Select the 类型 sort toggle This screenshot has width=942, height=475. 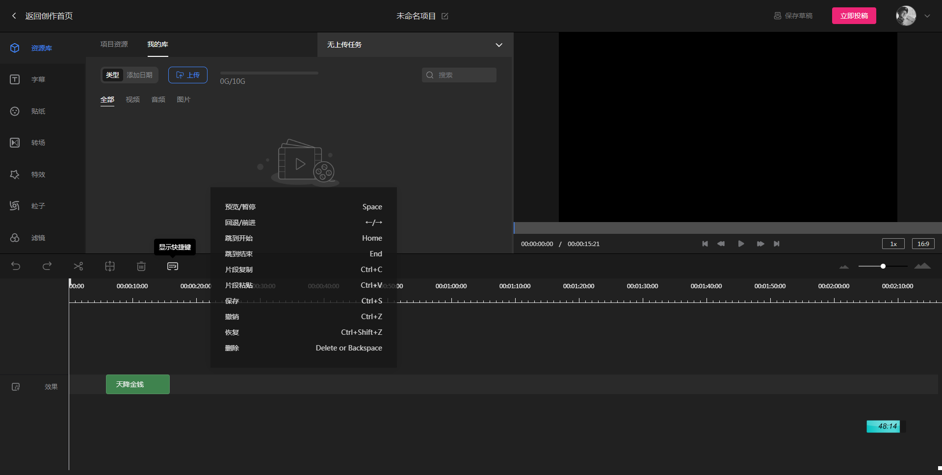click(113, 75)
